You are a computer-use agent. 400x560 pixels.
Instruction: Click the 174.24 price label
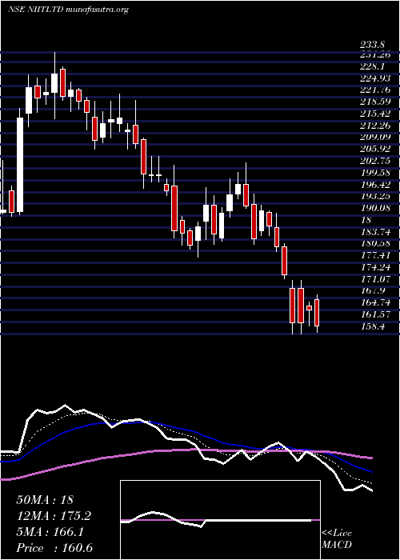pyautogui.click(x=375, y=266)
